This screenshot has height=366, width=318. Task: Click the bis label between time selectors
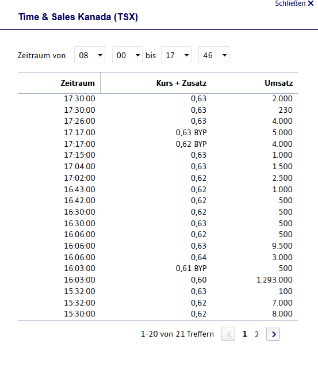151,56
